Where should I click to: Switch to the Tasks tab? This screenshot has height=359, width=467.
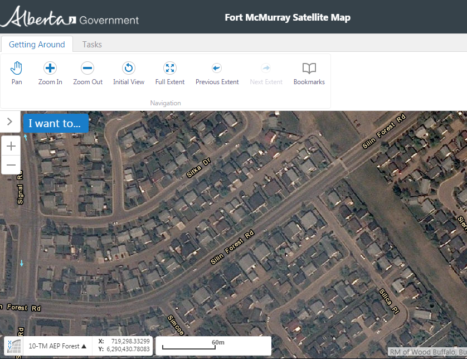tap(91, 44)
